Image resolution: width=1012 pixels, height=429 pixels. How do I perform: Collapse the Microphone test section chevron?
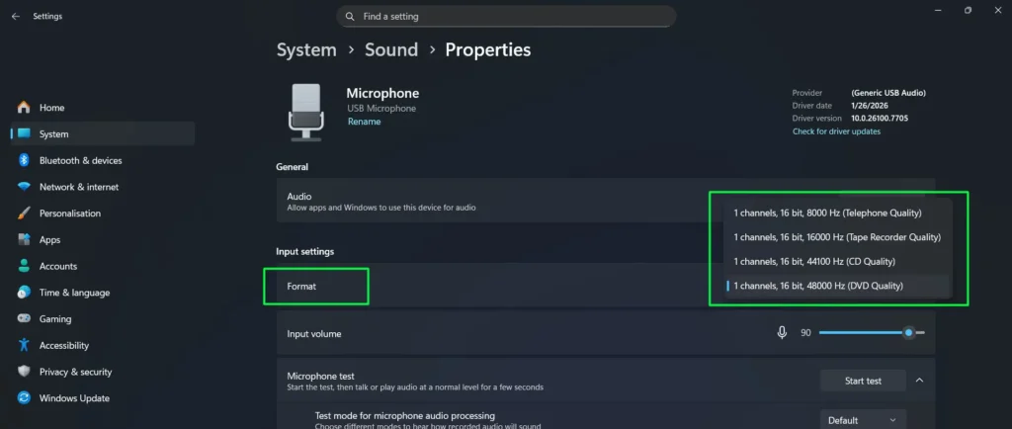point(920,380)
